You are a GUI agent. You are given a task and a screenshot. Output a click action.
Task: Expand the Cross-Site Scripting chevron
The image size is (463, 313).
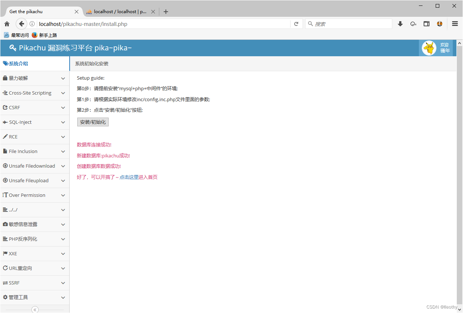click(63, 93)
